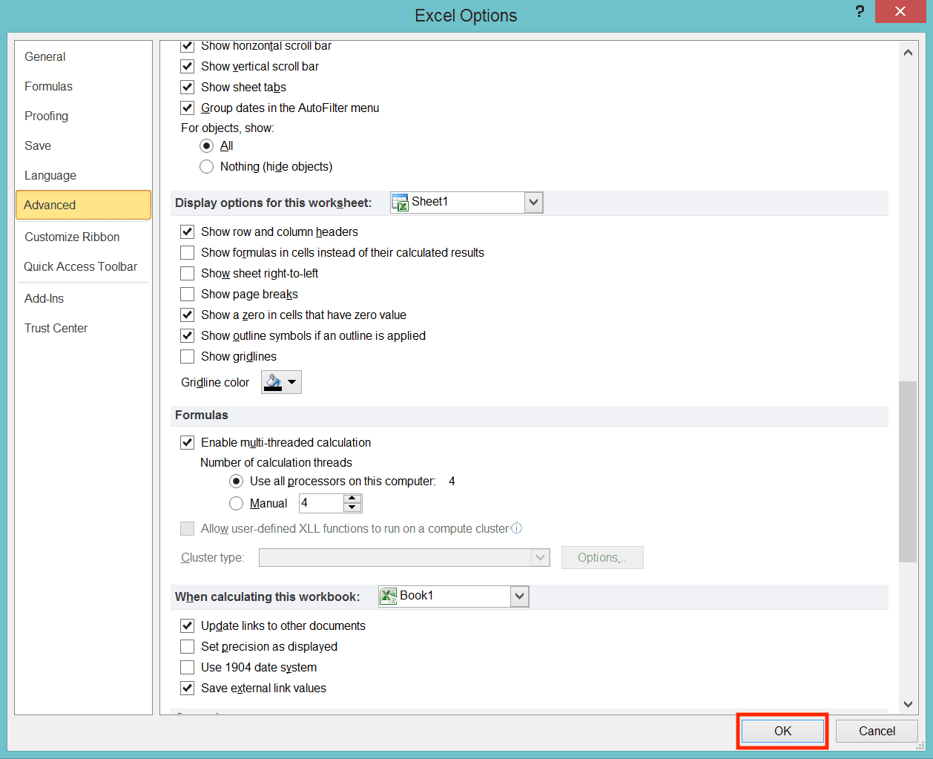
Task: Open the Language category
Action: click(83, 175)
